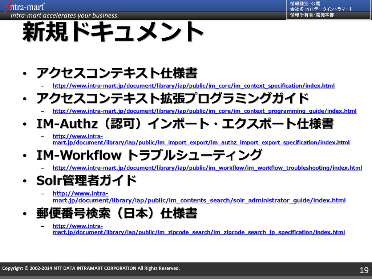Screen dimensions: 372x279
Task: Select the heading IM-Workflow トラブルシューティング
Action: coord(149,155)
